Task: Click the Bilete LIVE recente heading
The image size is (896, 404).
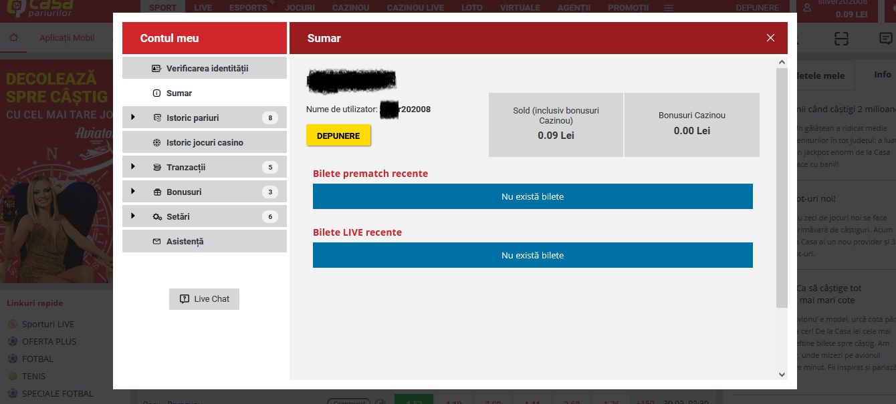Action: coord(357,232)
